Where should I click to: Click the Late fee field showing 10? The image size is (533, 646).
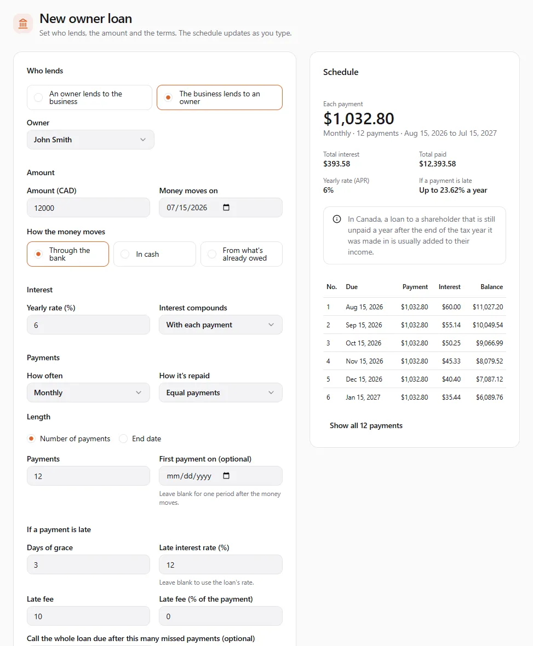pyautogui.click(x=88, y=616)
